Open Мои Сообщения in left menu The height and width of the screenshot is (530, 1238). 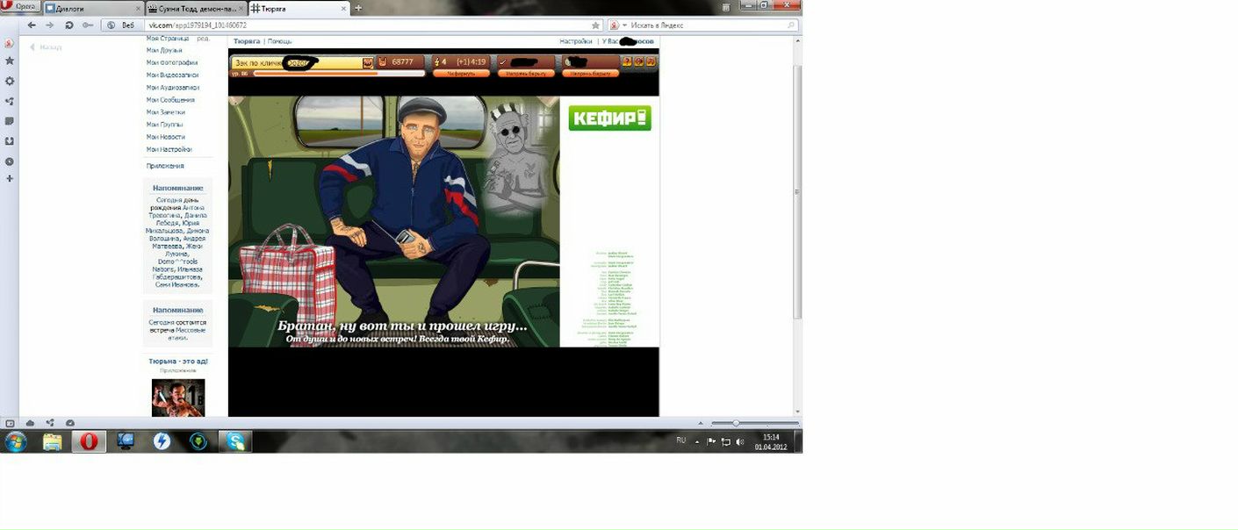click(x=170, y=100)
